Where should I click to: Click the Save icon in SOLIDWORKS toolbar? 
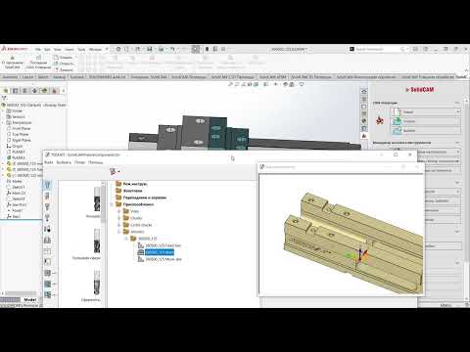coord(150,49)
